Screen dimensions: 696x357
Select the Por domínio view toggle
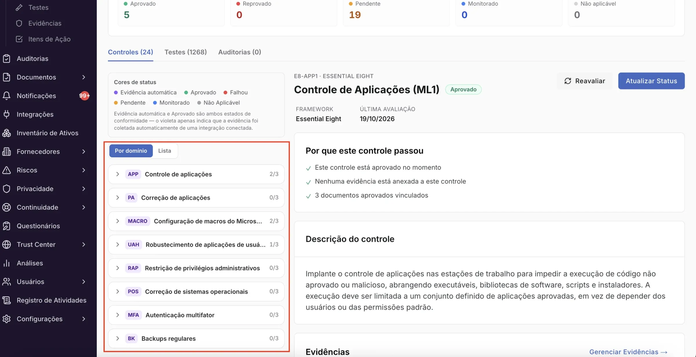point(131,151)
